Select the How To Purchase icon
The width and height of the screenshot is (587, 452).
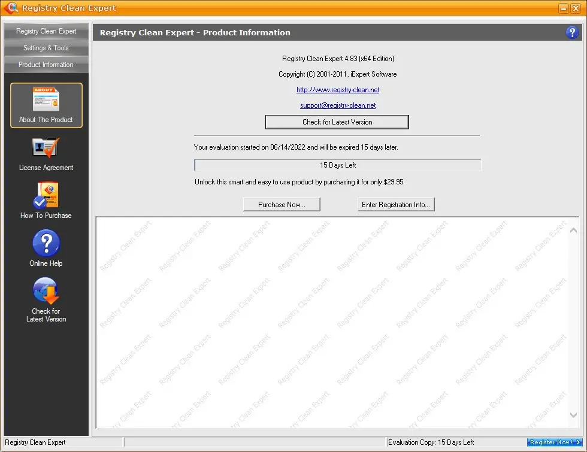[x=46, y=200]
